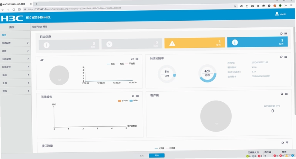Click the rocket extension icon
The height and width of the screenshot is (159, 296).
click(258, 6)
